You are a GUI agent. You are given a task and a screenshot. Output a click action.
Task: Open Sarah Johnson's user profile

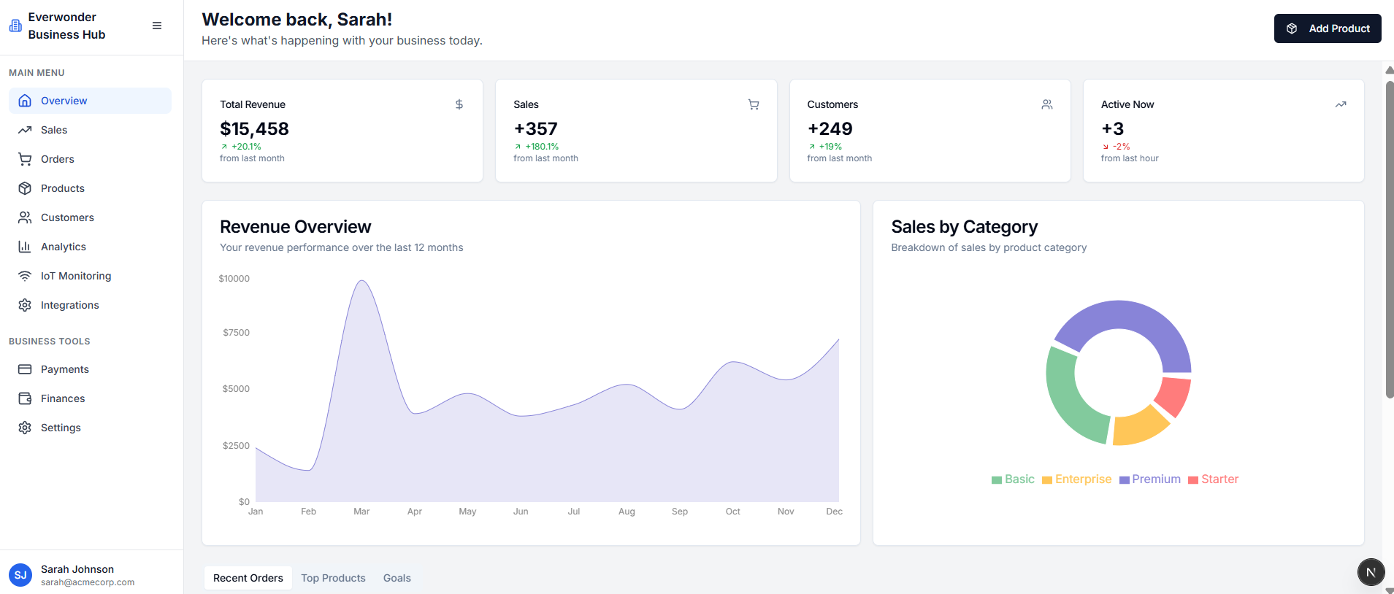click(77, 575)
